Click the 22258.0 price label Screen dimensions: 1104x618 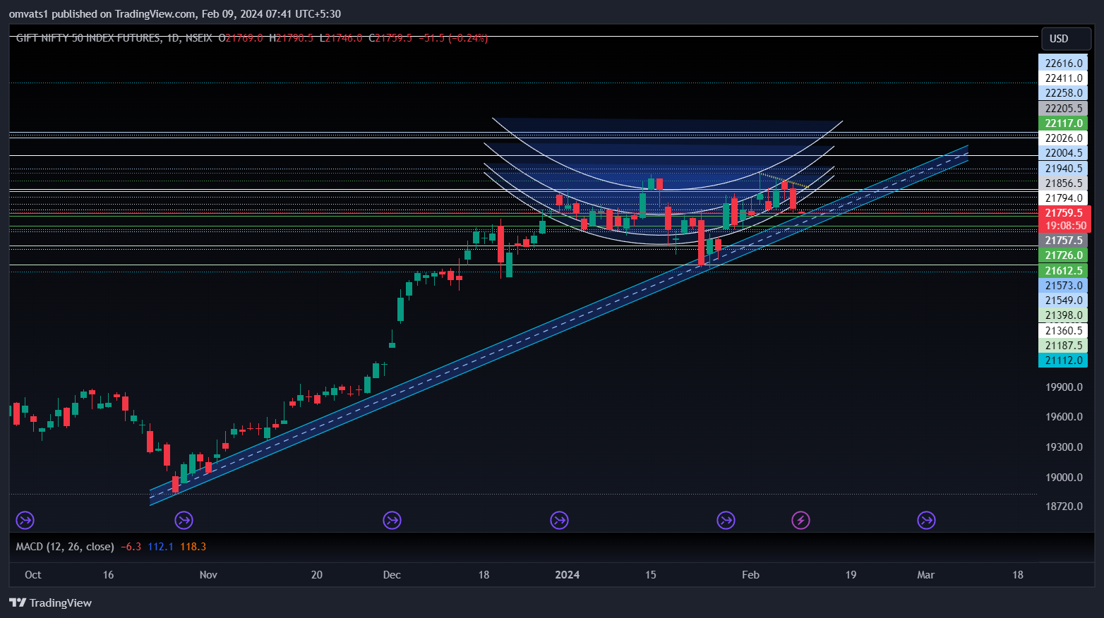1063,93
